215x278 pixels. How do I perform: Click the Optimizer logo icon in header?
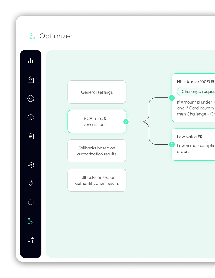coord(32,36)
